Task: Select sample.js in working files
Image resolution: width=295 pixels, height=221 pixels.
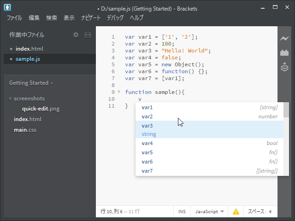Action: tap(50, 59)
